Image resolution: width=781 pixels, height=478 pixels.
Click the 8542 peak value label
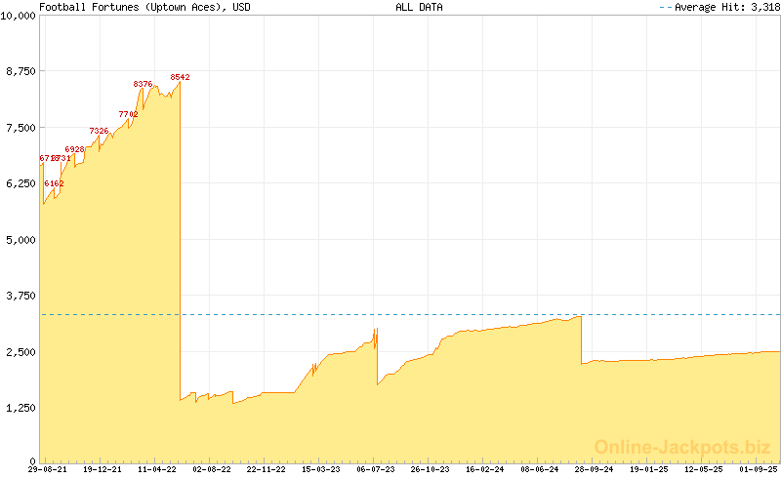(180, 77)
